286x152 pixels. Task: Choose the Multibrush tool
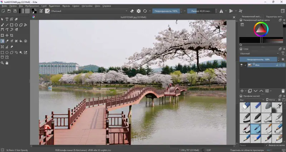coord(16,29)
